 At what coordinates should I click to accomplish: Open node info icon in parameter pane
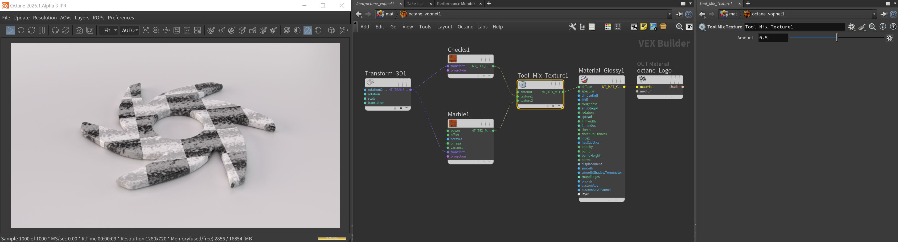(x=883, y=27)
